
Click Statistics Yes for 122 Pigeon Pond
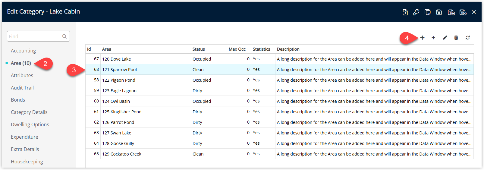(256, 80)
